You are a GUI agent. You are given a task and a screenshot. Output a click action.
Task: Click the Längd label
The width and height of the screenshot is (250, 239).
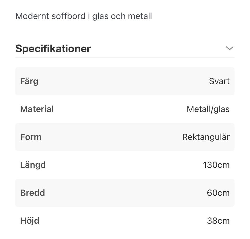pos(33,165)
